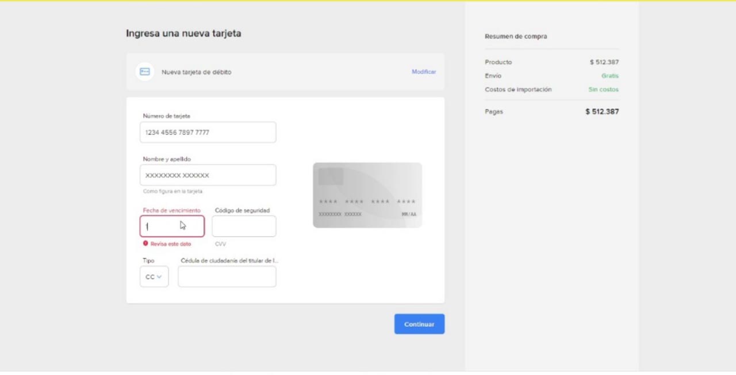This screenshot has height=375, width=736.
Task: Click the debit card icon
Action: (145, 72)
